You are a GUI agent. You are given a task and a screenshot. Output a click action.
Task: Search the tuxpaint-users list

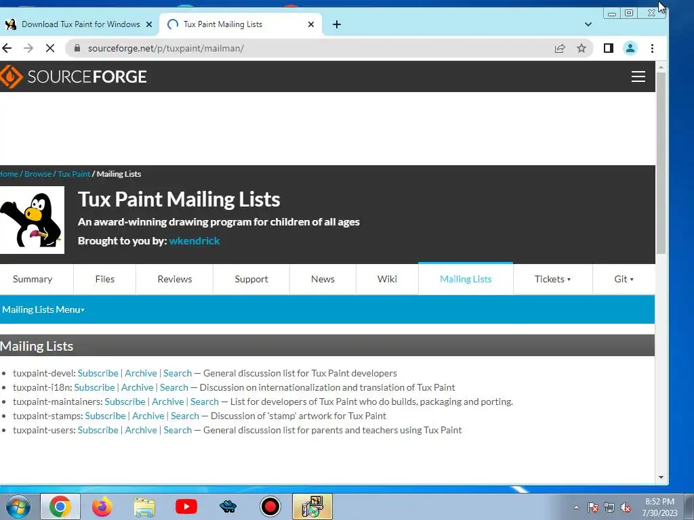[178, 430]
